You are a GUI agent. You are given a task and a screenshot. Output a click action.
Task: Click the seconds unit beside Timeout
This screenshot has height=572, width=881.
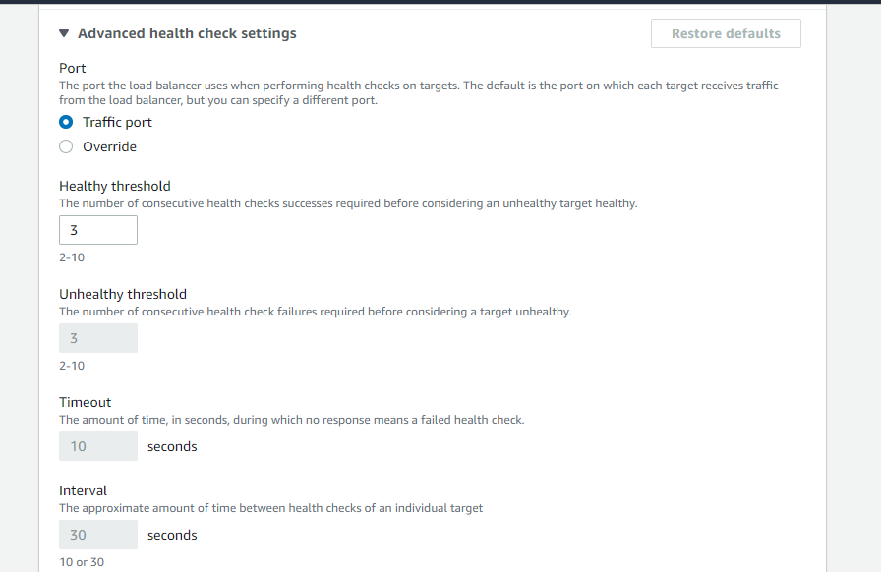click(x=172, y=446)
